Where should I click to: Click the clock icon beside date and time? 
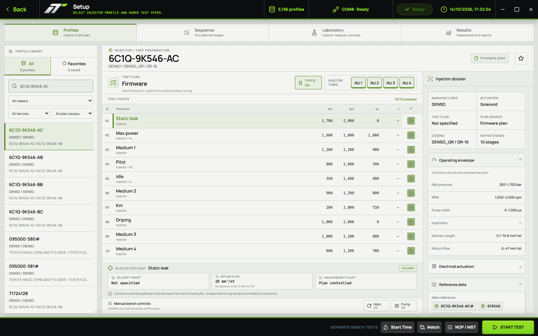point(444,9)
